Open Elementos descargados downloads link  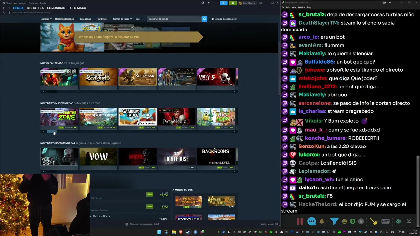click(x=144, y=224)
